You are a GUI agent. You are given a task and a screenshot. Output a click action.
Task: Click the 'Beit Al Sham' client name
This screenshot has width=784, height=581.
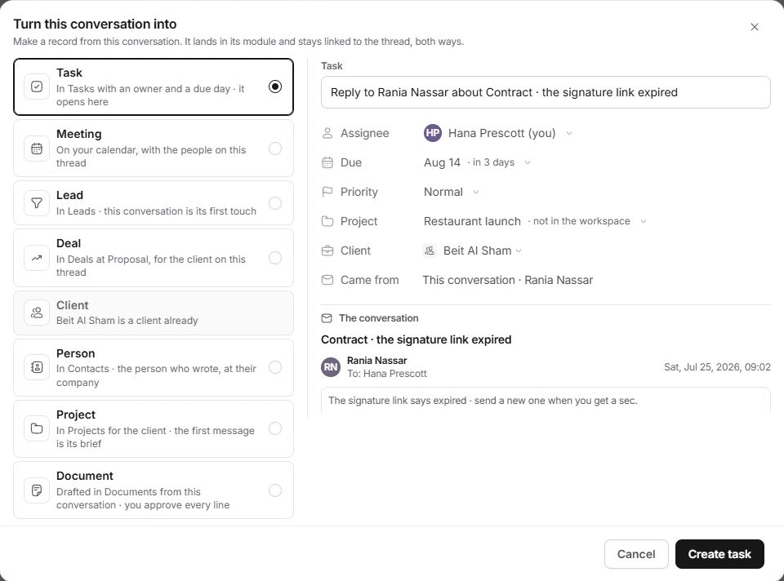[x=478, y=251]
